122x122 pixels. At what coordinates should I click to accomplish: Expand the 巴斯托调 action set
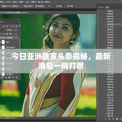[105, 87]
